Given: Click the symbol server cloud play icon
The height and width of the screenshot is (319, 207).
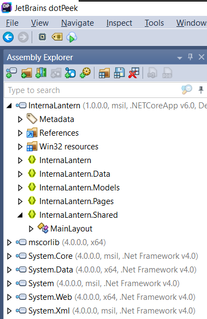Looking at the screenshot, I should click(72, 37).
